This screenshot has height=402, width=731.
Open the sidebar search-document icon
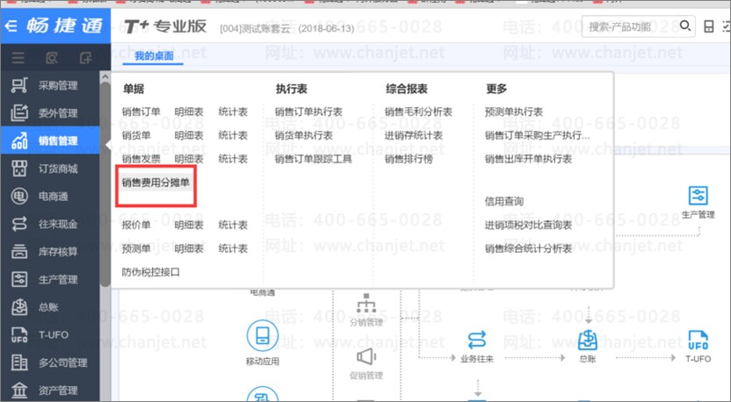(52, 58)
